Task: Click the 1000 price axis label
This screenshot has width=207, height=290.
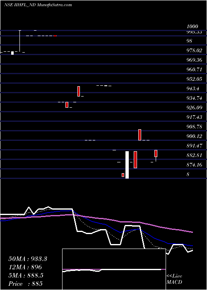Action: [x=192, y=26]
